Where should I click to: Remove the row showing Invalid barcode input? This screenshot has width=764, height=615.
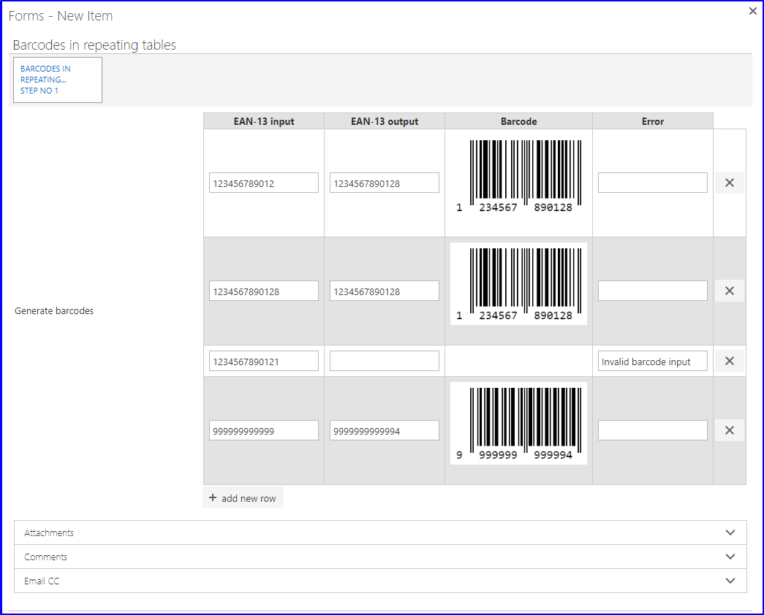coord(730,361)
